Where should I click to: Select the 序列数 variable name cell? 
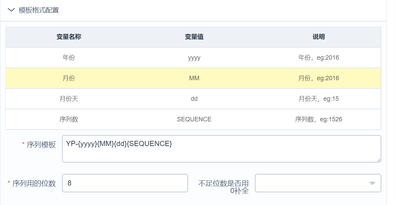(x=69, y=119)
